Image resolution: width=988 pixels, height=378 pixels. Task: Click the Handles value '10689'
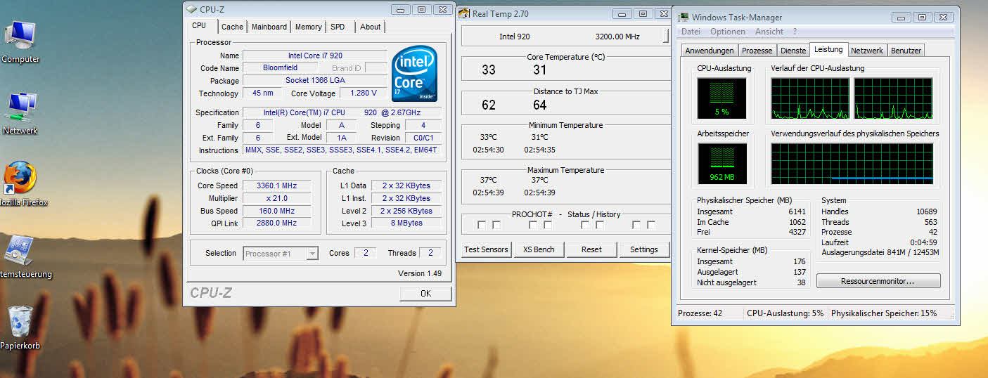point(927,211)
